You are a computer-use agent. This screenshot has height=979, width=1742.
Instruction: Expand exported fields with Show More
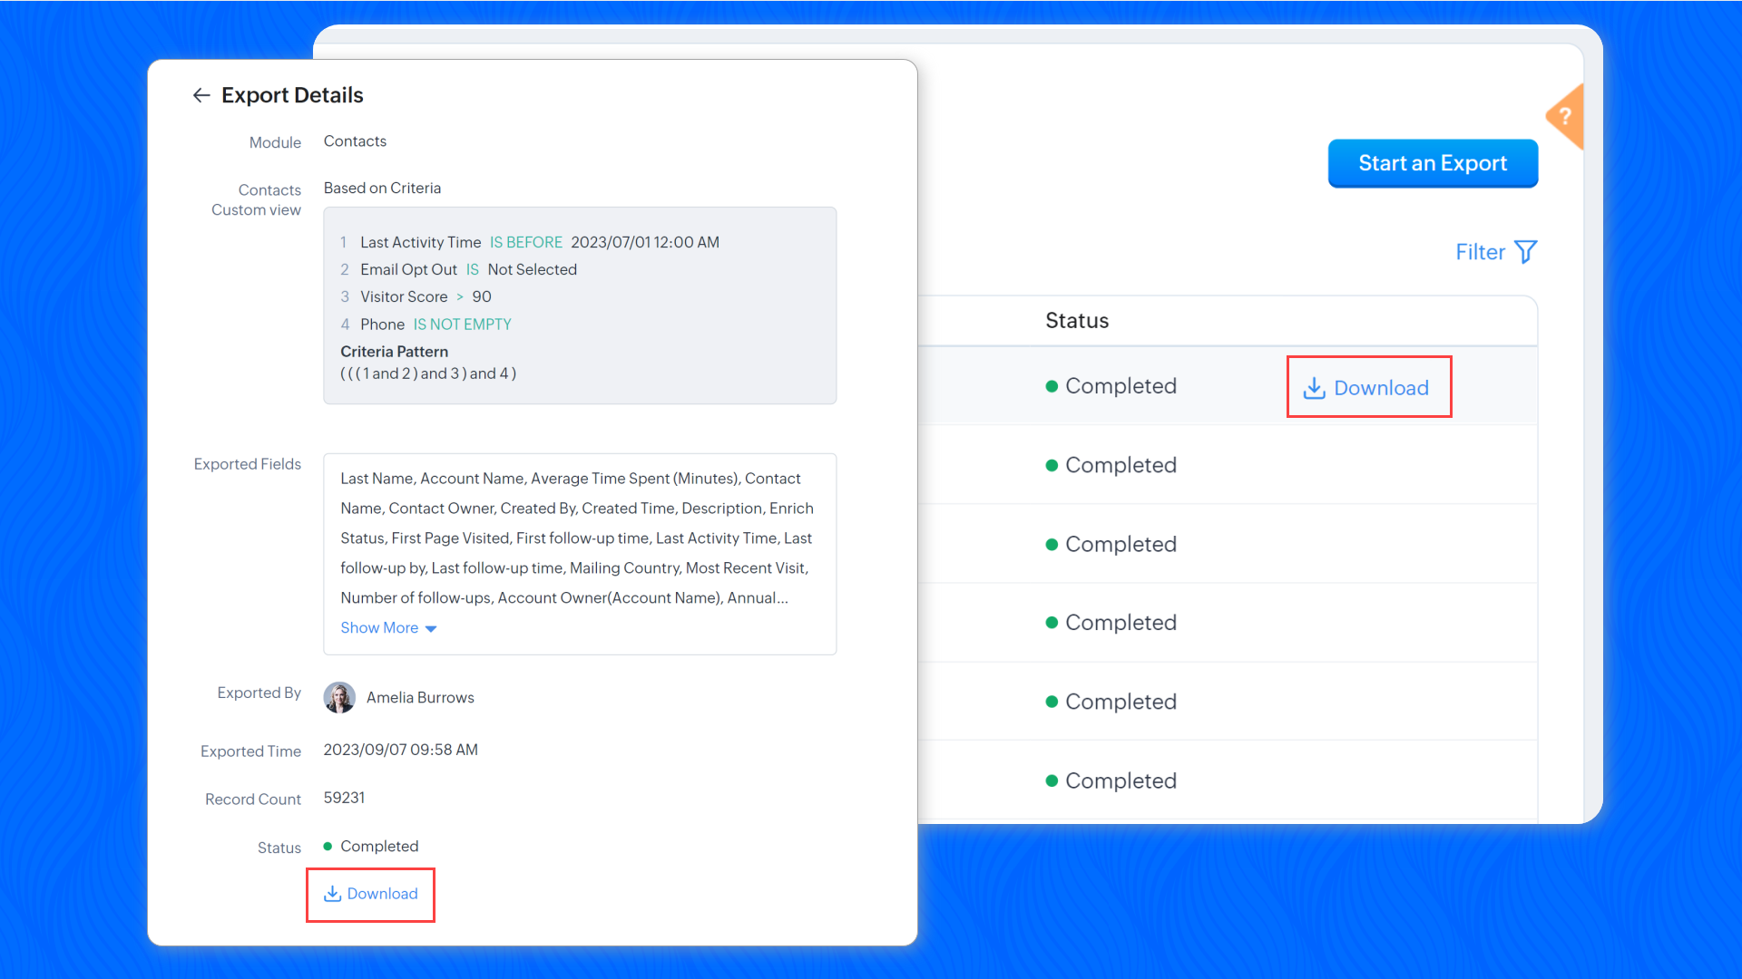click(379, 627)
